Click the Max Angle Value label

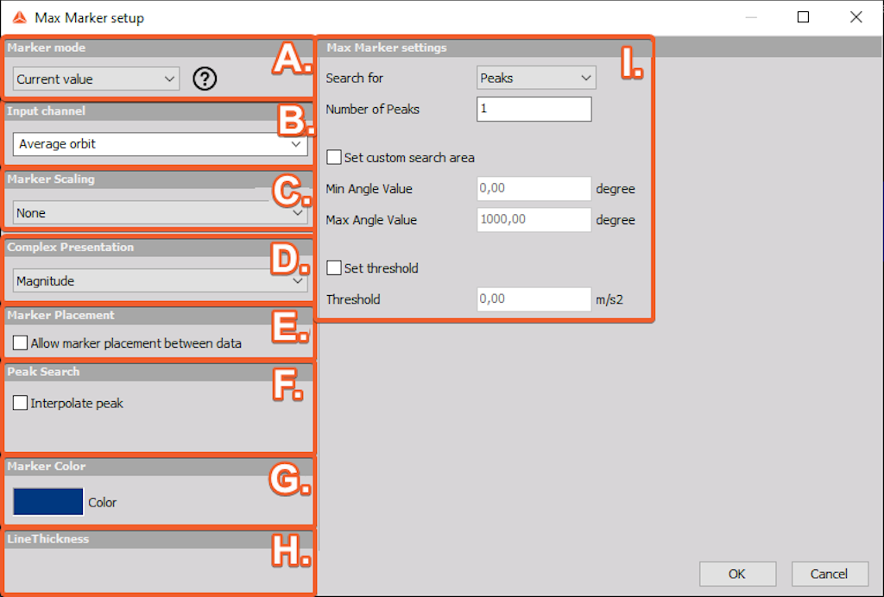tap(371, 220)
